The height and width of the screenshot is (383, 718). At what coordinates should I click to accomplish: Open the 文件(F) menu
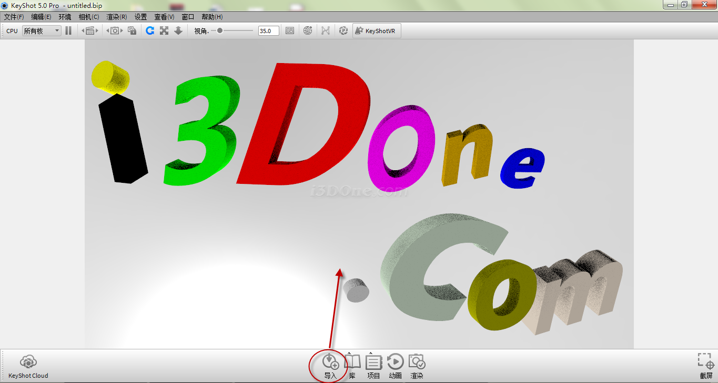(14, 17)
